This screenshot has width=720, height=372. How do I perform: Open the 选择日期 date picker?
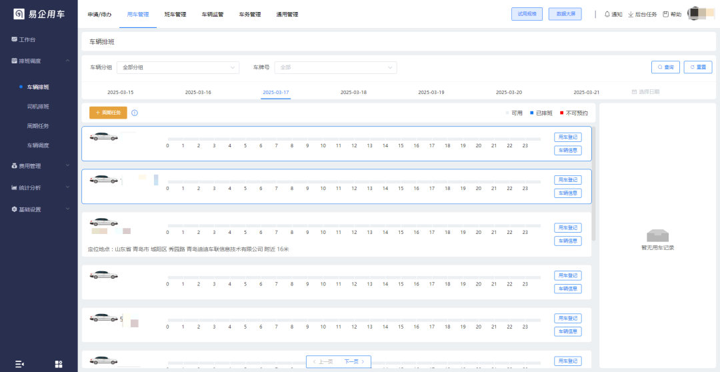645,92
